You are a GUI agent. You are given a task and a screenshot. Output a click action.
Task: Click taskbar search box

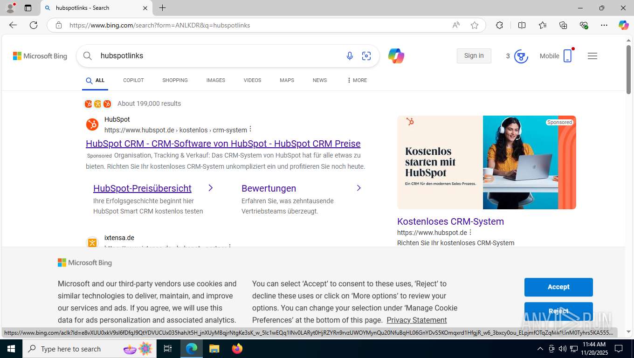pos(89,349)
